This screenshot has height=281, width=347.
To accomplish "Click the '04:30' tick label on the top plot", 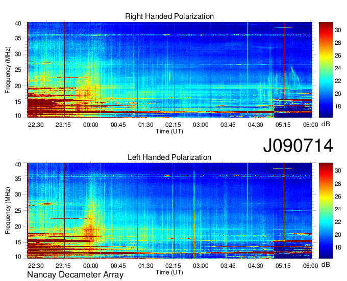I will pyautogui.click(x=255, y=125).
